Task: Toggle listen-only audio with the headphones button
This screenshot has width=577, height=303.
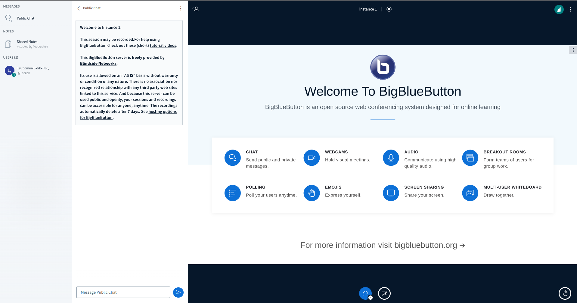Action: (x=365, y=293)
